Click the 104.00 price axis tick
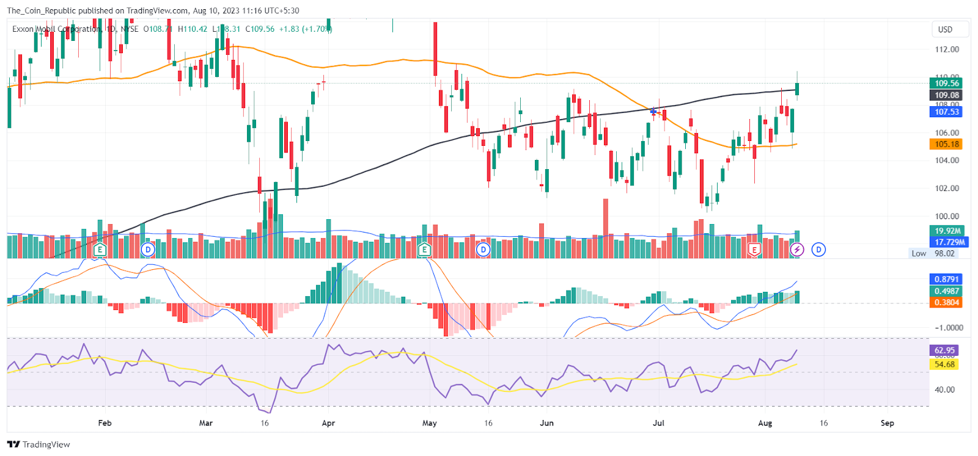Image resolution: width=978 pixels, height=456 pixels. coord(947,161)
